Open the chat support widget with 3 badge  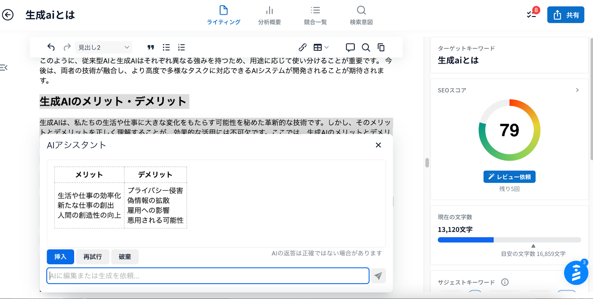tap(576, 273)
